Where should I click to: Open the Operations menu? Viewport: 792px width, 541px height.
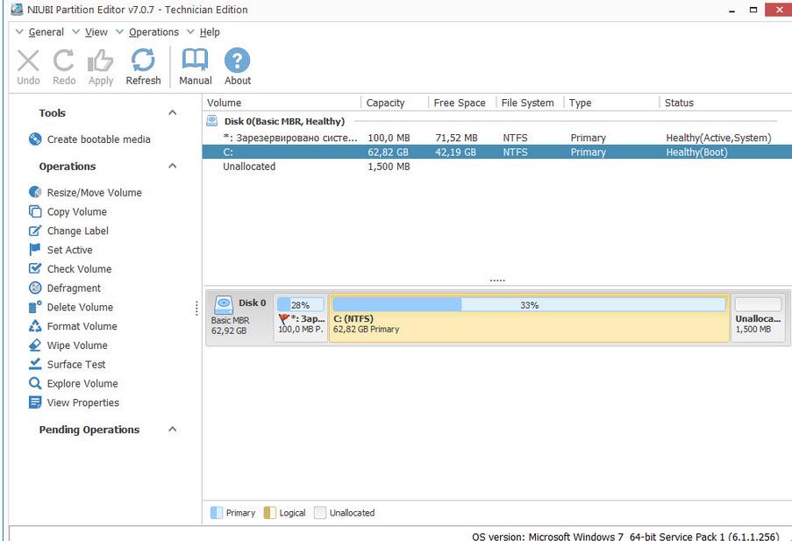[153, 32]
